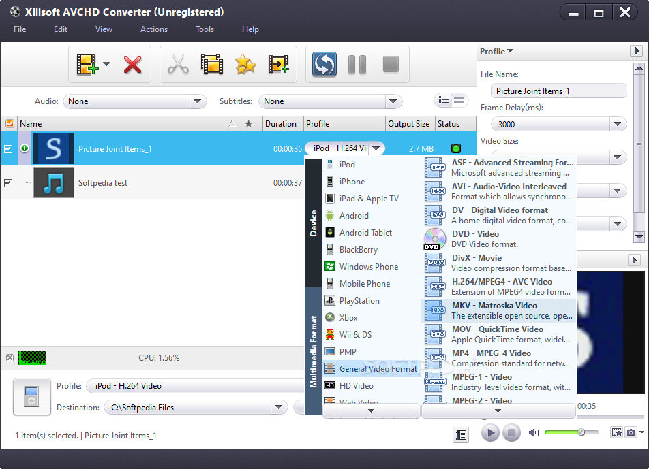Sort by Output Size column header
649x469 pixels.
[x=408, y=124]
